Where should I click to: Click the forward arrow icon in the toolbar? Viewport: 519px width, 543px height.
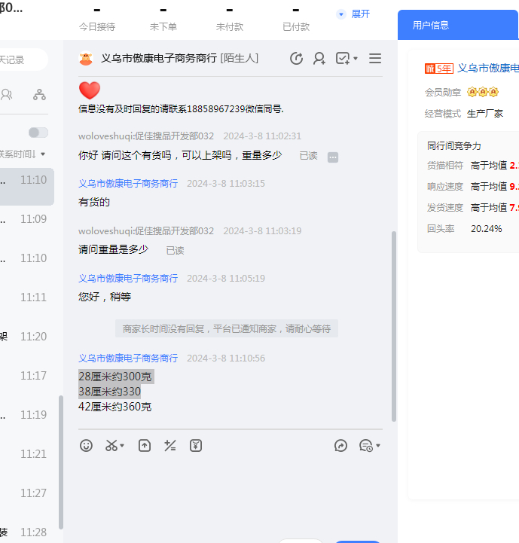point(340,446)
